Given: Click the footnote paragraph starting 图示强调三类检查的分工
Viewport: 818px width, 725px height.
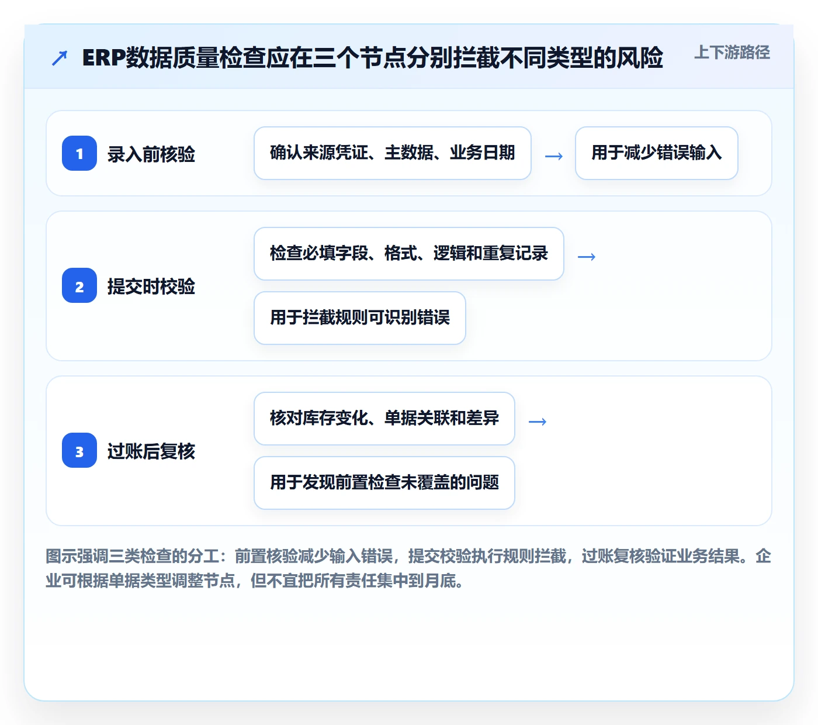Looking at the screenshot, I should click(x=409, y=568).
